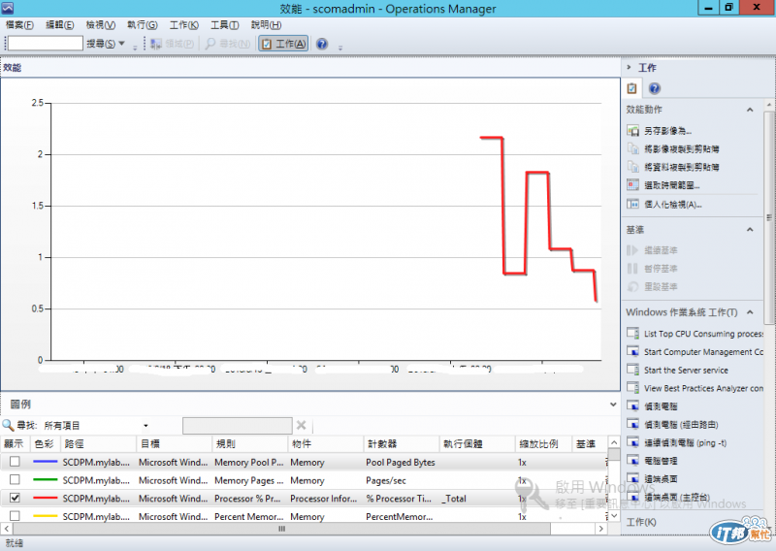This screenshot has width=776, height=551.
Task: Click the View Best Practices Analyzer icon
Action: tap(632, 388)
